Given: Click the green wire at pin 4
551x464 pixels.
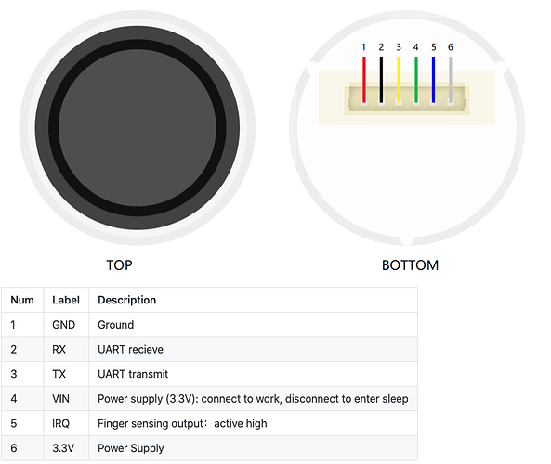Looking at the screenshot, I should click(x=416, y=79).
